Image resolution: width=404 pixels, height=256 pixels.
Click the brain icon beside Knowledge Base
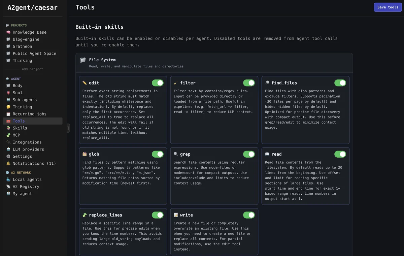(8, 32)
